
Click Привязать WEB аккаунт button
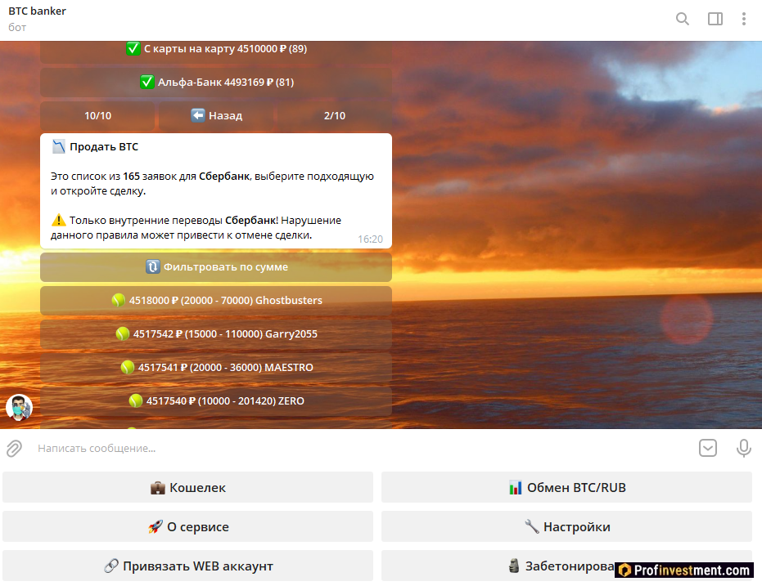tap(187, 566)
